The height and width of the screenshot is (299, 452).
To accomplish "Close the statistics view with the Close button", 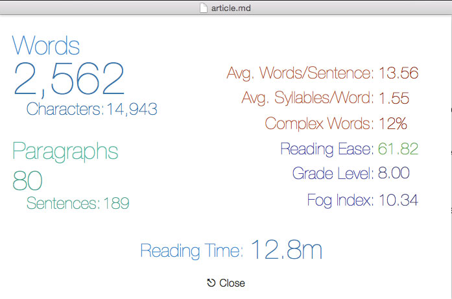I will (x=226, y=283).
